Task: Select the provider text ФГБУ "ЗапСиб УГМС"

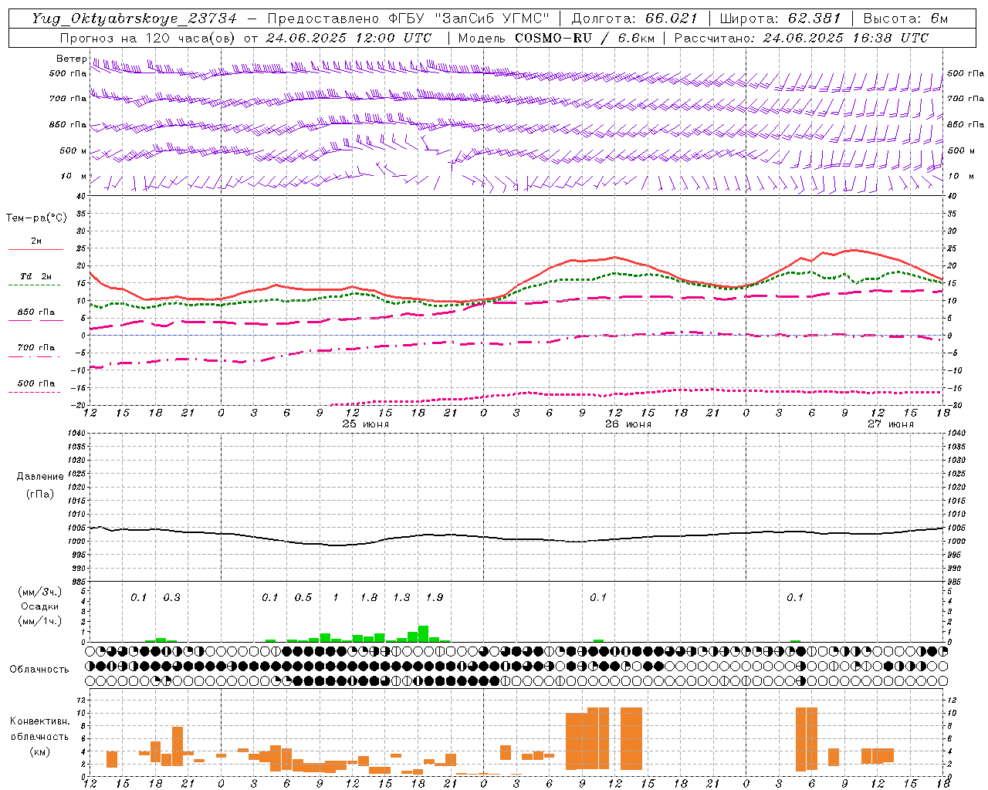Action: point(470,19)
